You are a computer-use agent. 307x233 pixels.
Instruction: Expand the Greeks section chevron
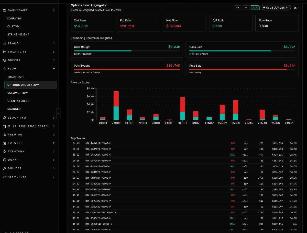54,60
